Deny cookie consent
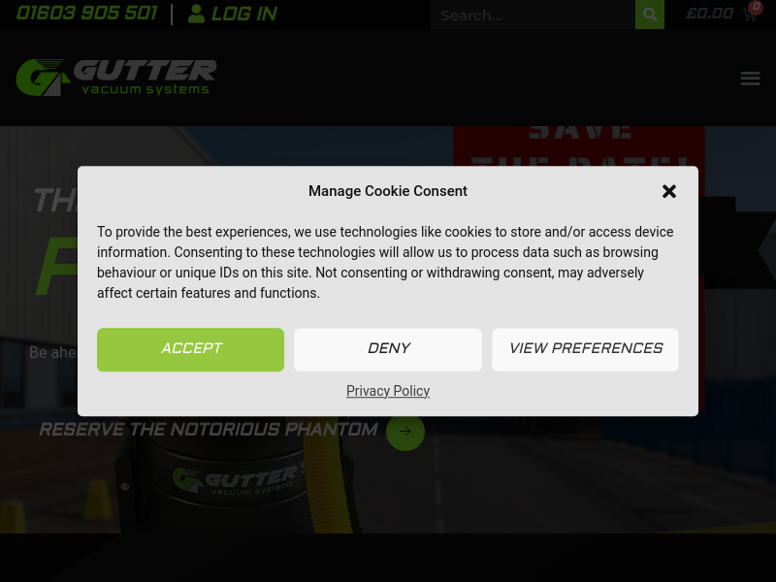 pos(388,349)
